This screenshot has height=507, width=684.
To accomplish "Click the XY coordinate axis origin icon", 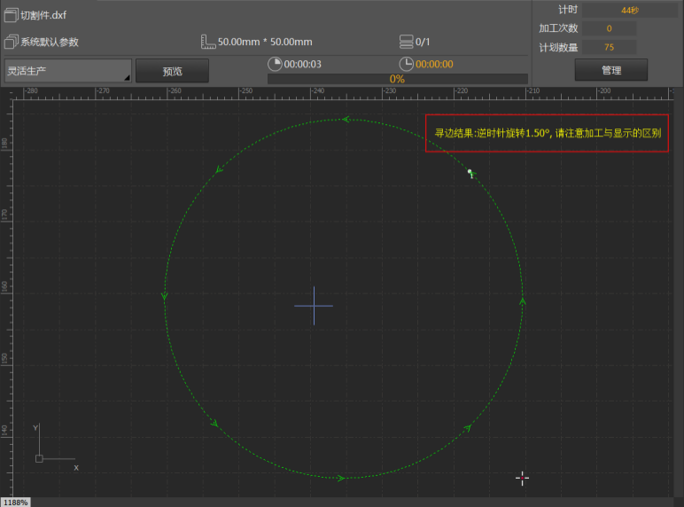I will [x=39, y=457].
